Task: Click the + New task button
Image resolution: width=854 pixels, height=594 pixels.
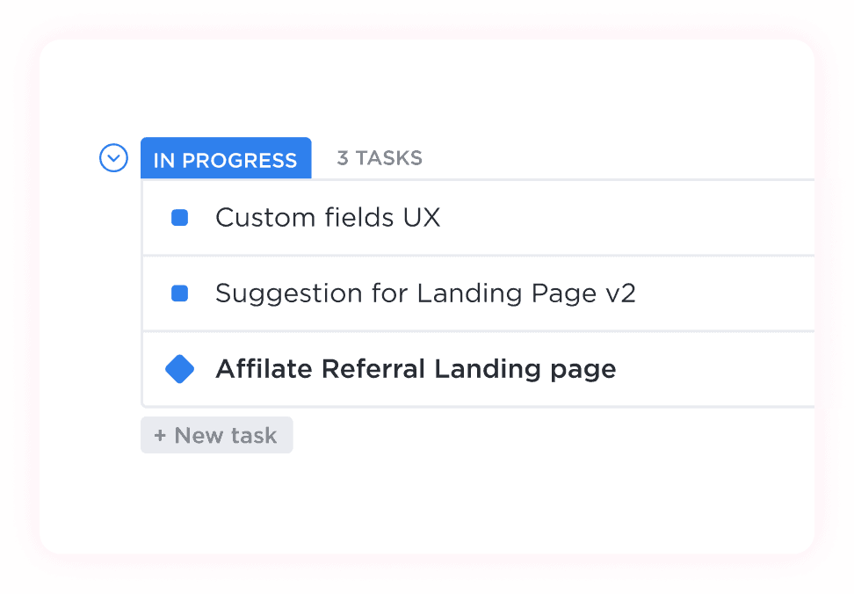Action: tap(217, 435)
